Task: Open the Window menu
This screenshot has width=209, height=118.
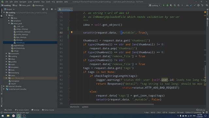Action: pos(59,2)
